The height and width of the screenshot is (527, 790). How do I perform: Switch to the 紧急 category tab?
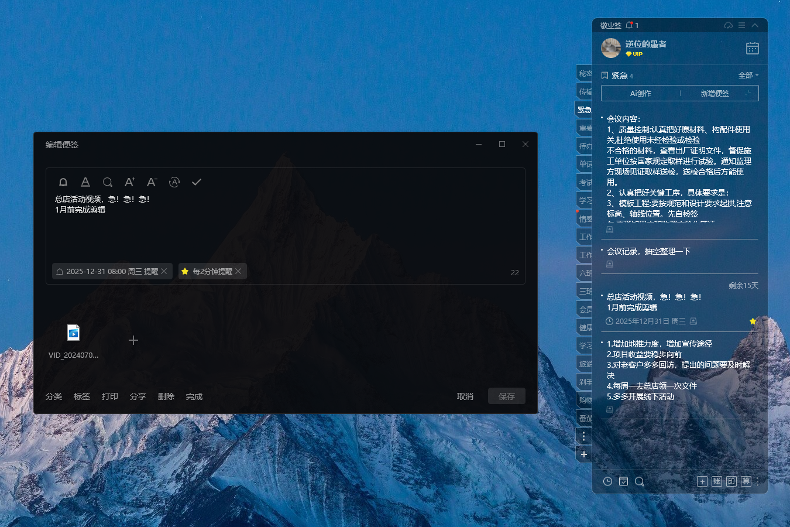[x=585, y=109]
